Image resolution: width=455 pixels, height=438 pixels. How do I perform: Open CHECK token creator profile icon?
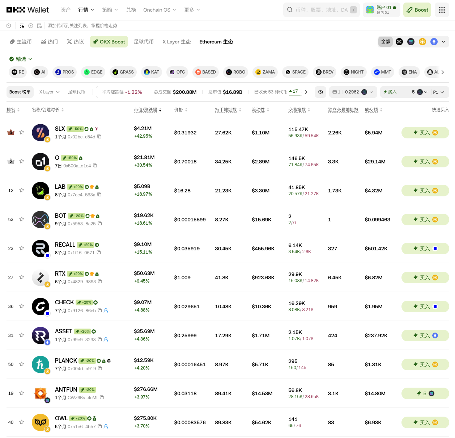pyautogui.click(x=106, y=310)
